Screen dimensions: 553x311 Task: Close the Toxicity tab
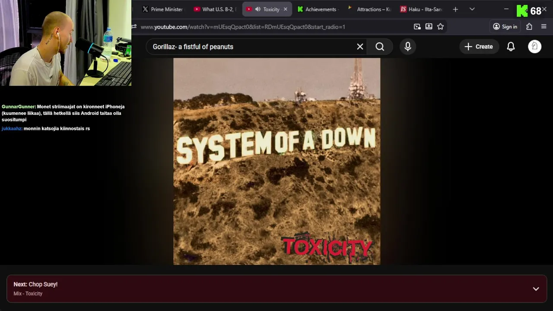tap(285, 9)
